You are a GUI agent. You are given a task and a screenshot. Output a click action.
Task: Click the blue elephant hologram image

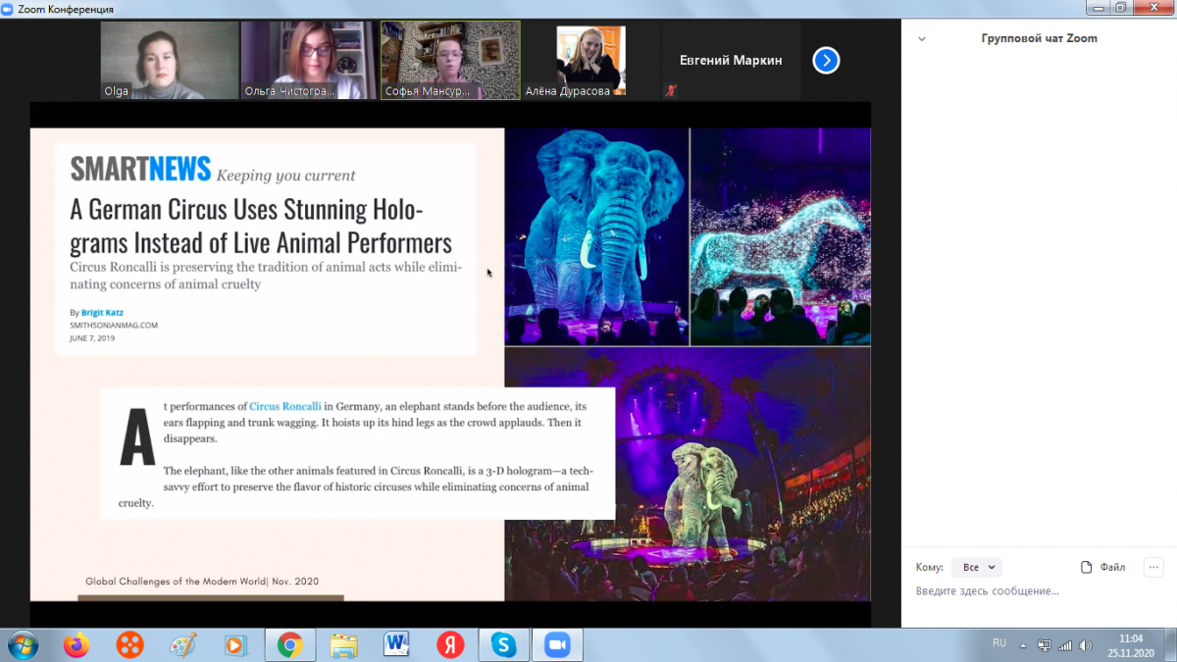(596, 236)
